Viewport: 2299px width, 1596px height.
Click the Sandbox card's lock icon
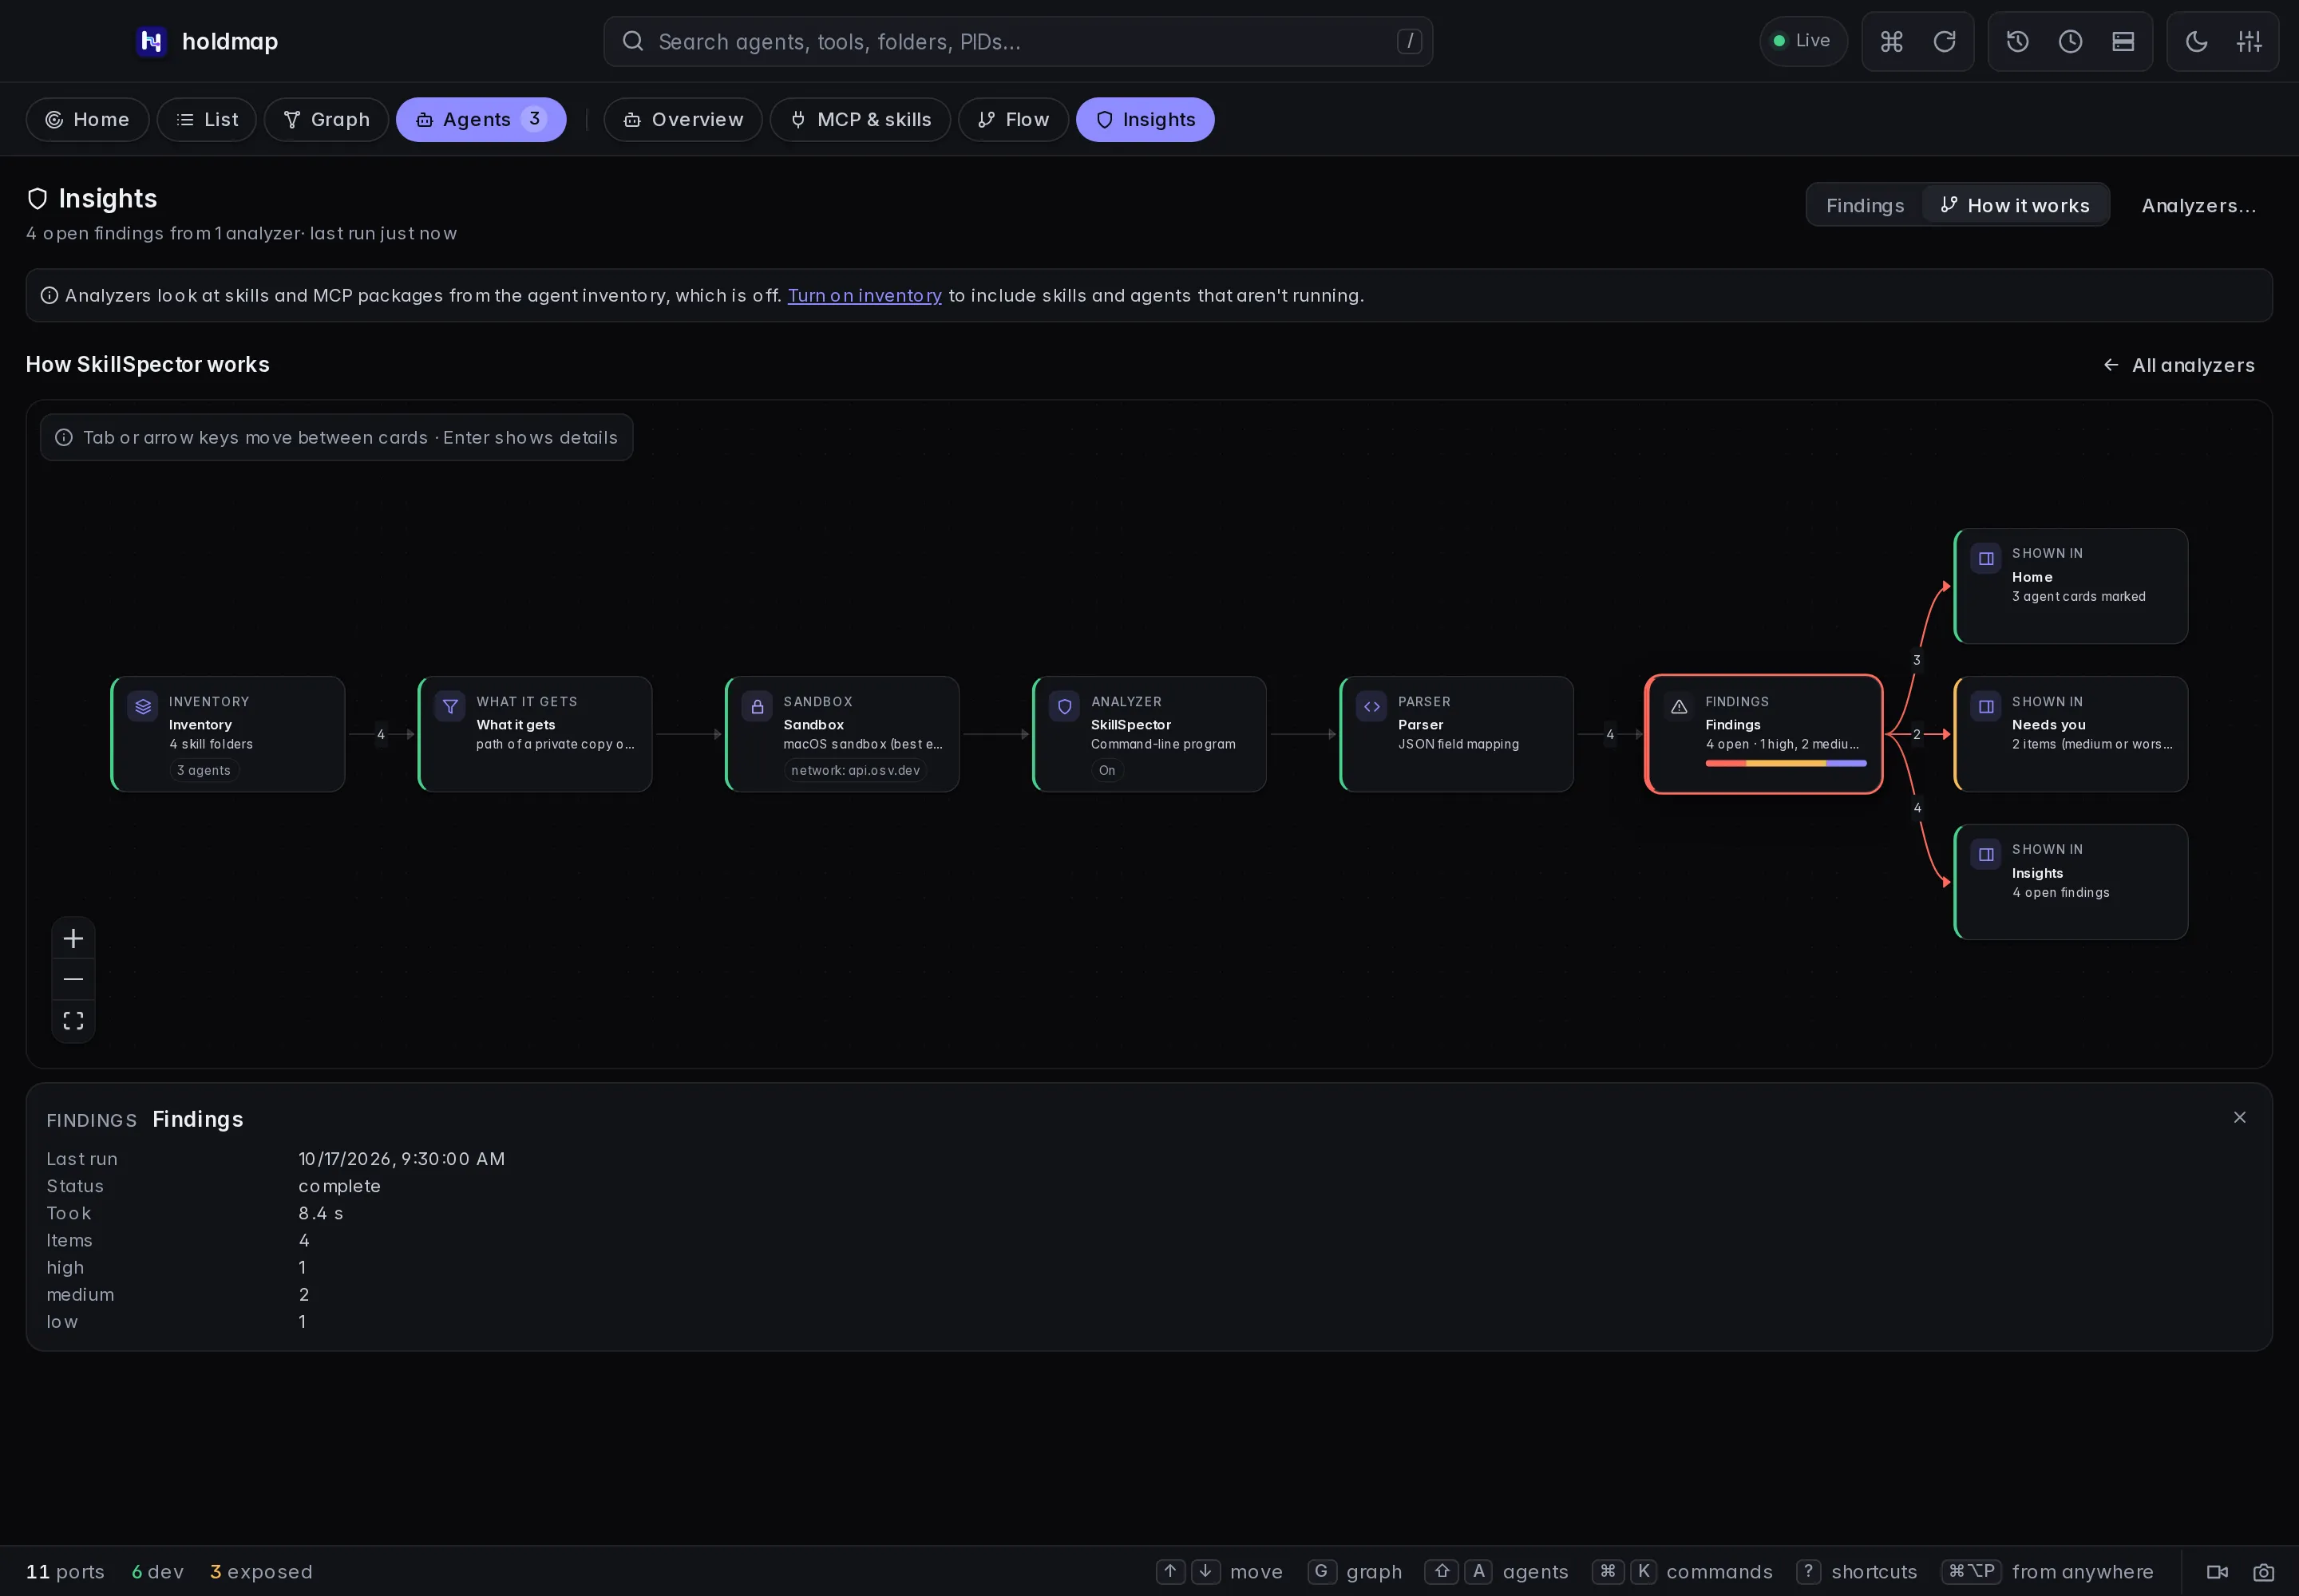pos(758,707)
